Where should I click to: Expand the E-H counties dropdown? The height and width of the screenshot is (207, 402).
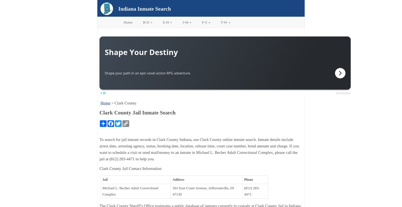167,22
